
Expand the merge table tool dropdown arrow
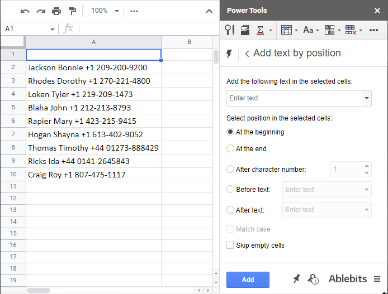click(x=296, y=30)
